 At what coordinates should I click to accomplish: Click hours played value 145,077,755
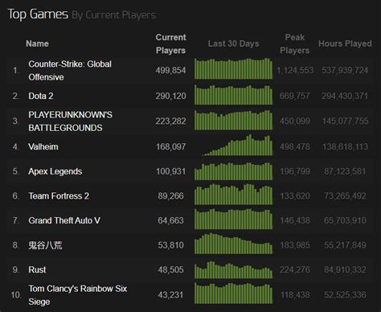(x=345, y=121)
